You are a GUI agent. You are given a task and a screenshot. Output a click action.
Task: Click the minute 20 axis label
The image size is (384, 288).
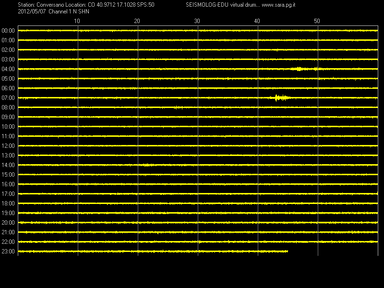(x=137, y=21)
